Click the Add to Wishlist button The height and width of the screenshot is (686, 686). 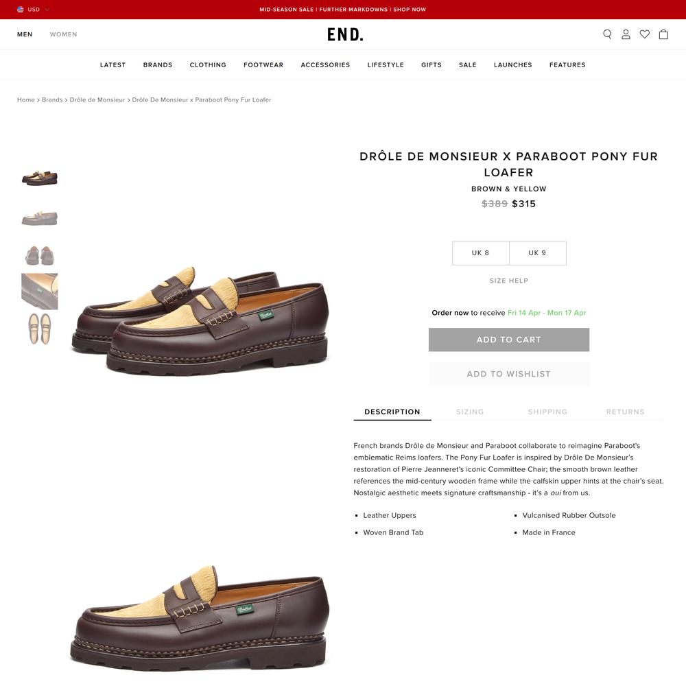tap(509, 374)
